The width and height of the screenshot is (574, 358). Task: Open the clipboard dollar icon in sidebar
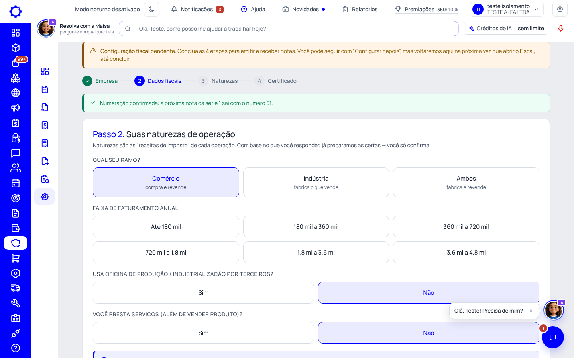[x=16, y=123]
